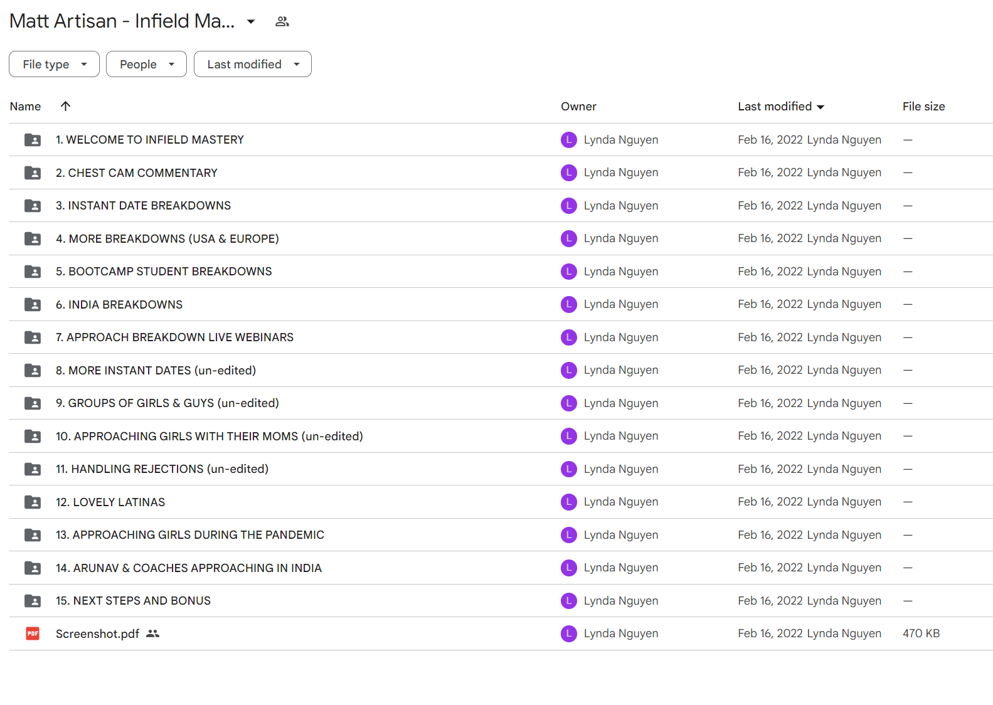Click folder icon of 1. WELCOME TO INFIELD MASTERY
Viewport: 993px width, 705px height.
[x=33, y=140]
